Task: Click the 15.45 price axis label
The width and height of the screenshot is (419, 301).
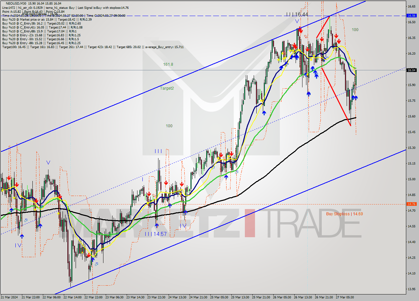Action: 411,132
